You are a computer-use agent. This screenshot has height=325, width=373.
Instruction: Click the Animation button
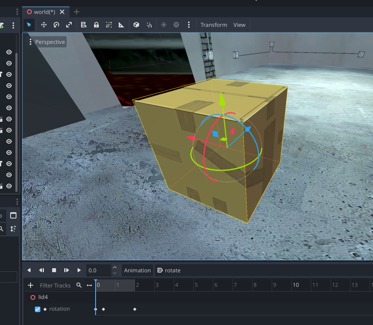[137, 270]
